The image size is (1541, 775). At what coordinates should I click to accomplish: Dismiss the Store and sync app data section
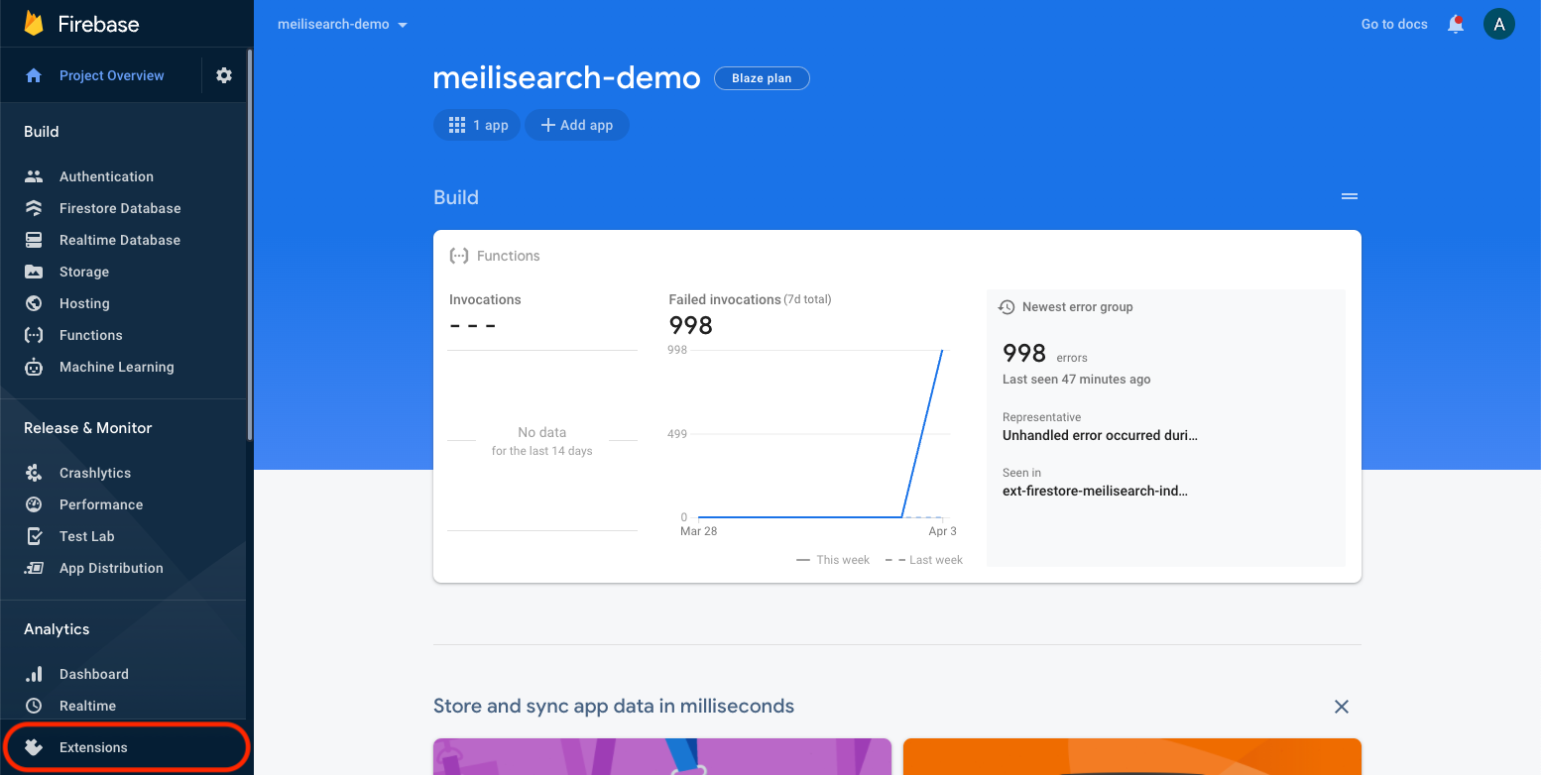1342,707
